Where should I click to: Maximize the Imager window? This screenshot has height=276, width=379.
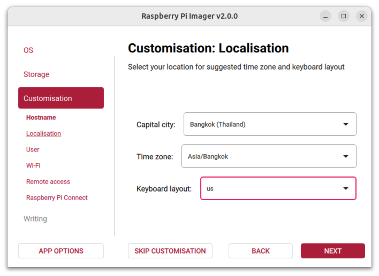coord(343,16)
